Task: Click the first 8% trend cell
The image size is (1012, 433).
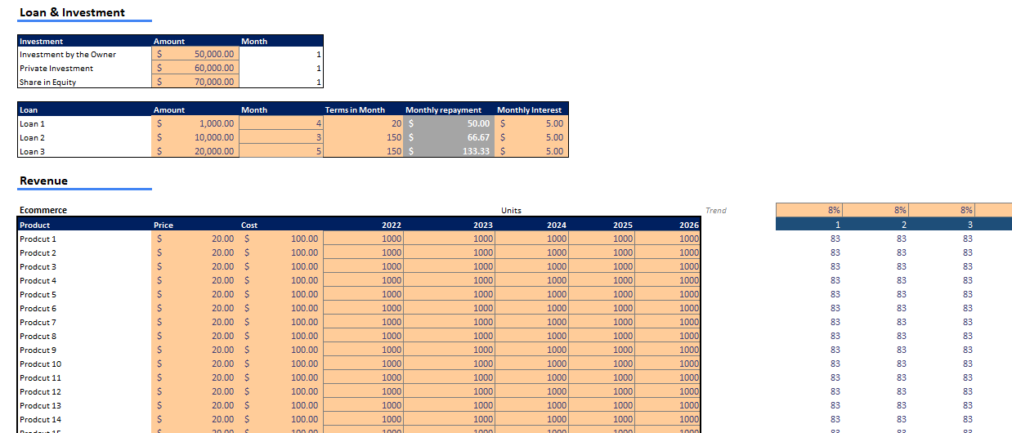Action: (808, 210)
